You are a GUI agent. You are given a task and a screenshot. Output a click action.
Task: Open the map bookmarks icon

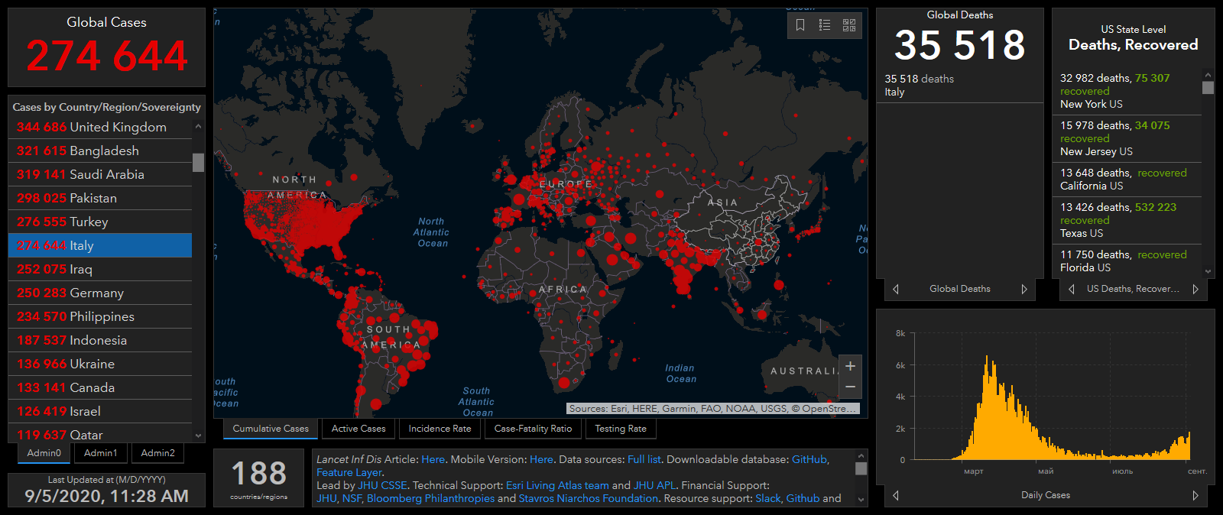click(800, 25)
